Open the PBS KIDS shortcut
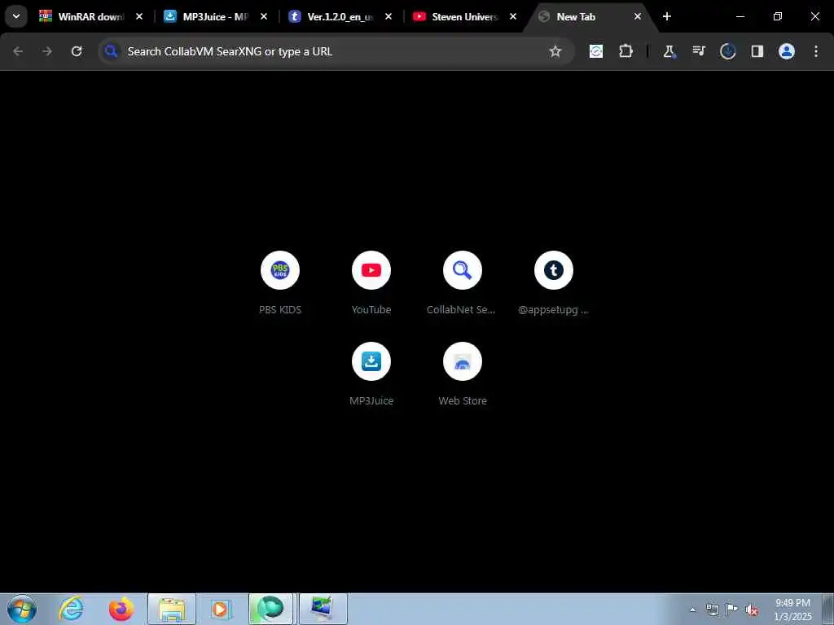Screen dimensions: 834x625 click(280, 270)
